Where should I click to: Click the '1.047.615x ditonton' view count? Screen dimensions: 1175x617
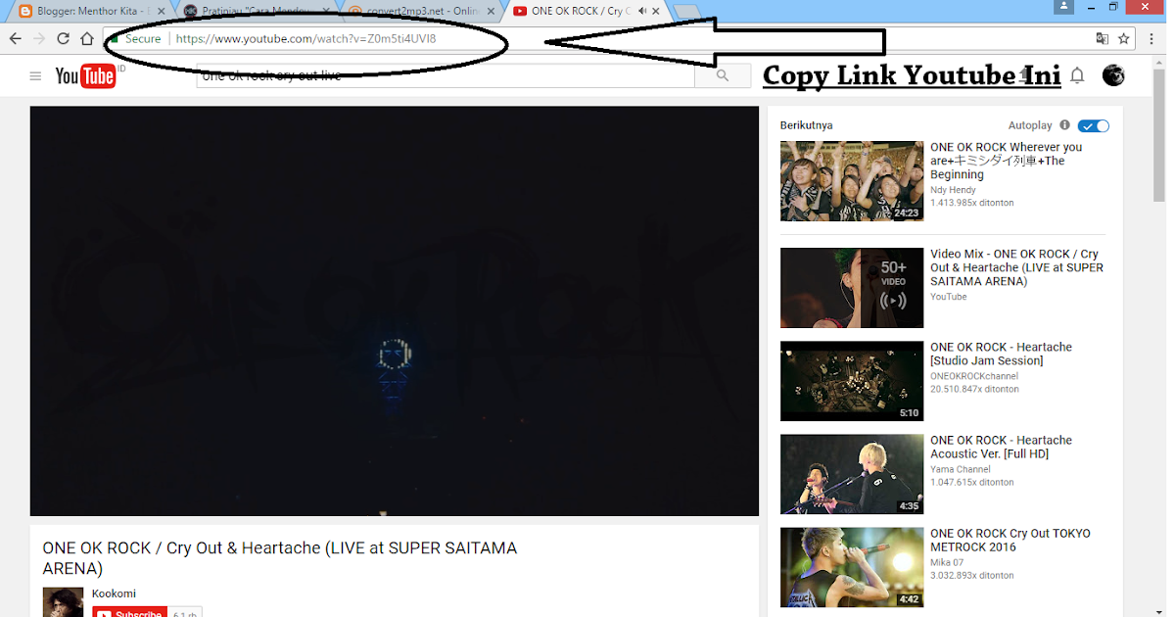972,482
